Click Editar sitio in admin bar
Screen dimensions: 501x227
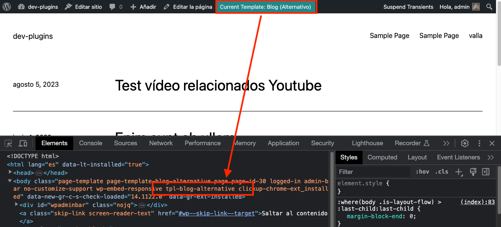(x=83, y=7)
